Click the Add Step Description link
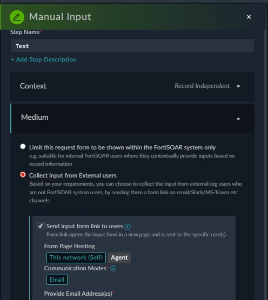268x300 pixels. [x=44, y=59]
